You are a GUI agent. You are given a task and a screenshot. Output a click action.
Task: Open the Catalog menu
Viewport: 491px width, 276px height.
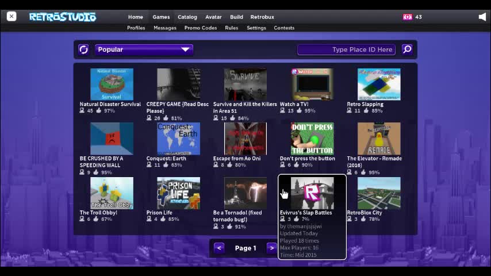click(187, 17)
